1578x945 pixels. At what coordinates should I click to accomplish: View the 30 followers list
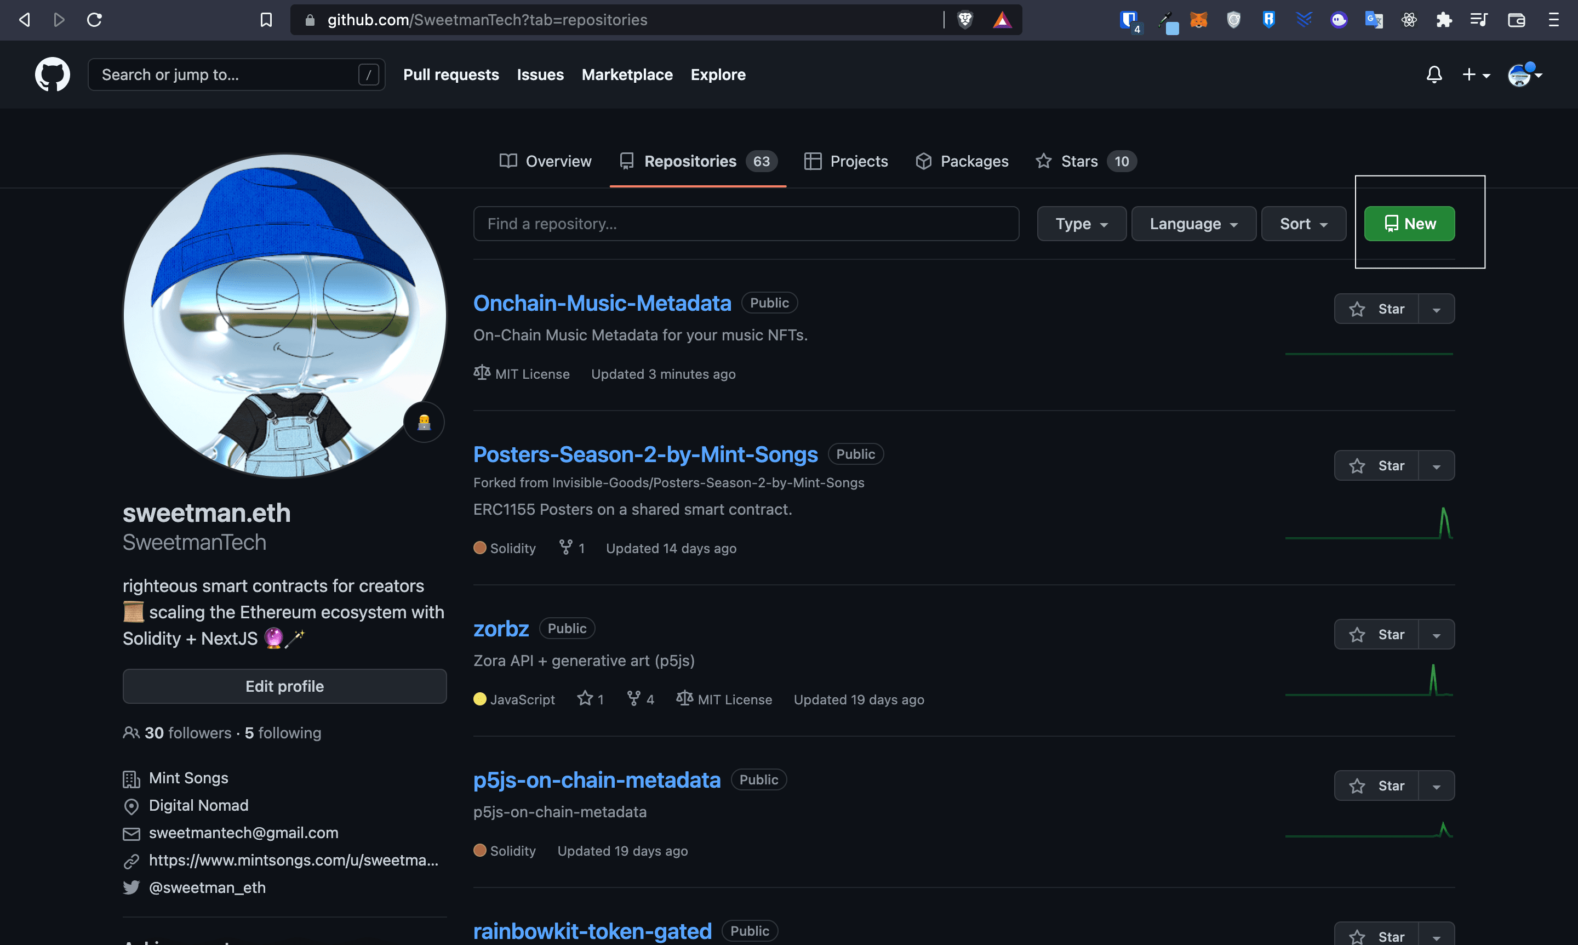pos(188,732)
